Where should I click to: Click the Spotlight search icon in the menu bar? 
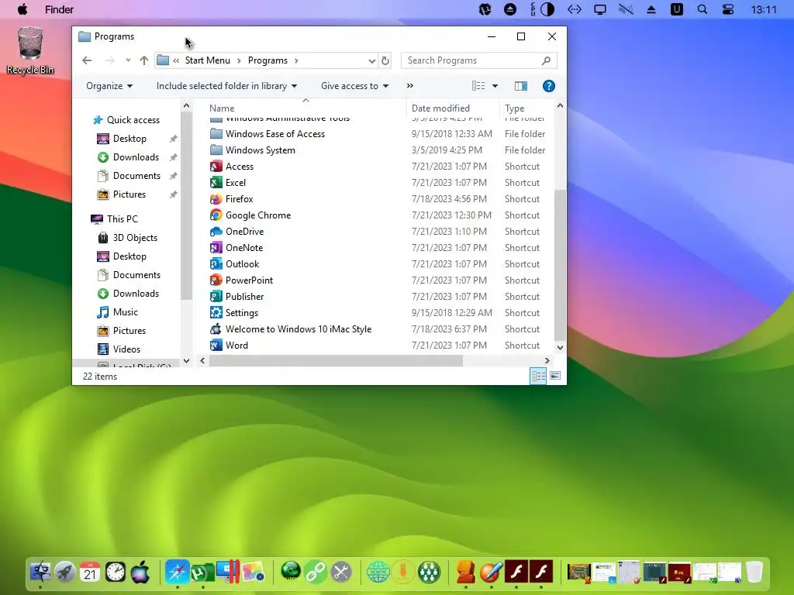pyautogui.click(x=702, y=9)
